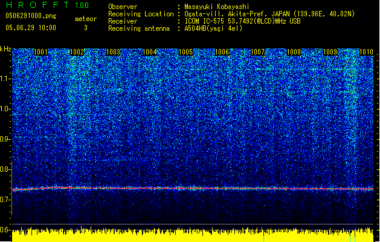
Task: Click the meteor count value 3
Action: click(86, 28)
